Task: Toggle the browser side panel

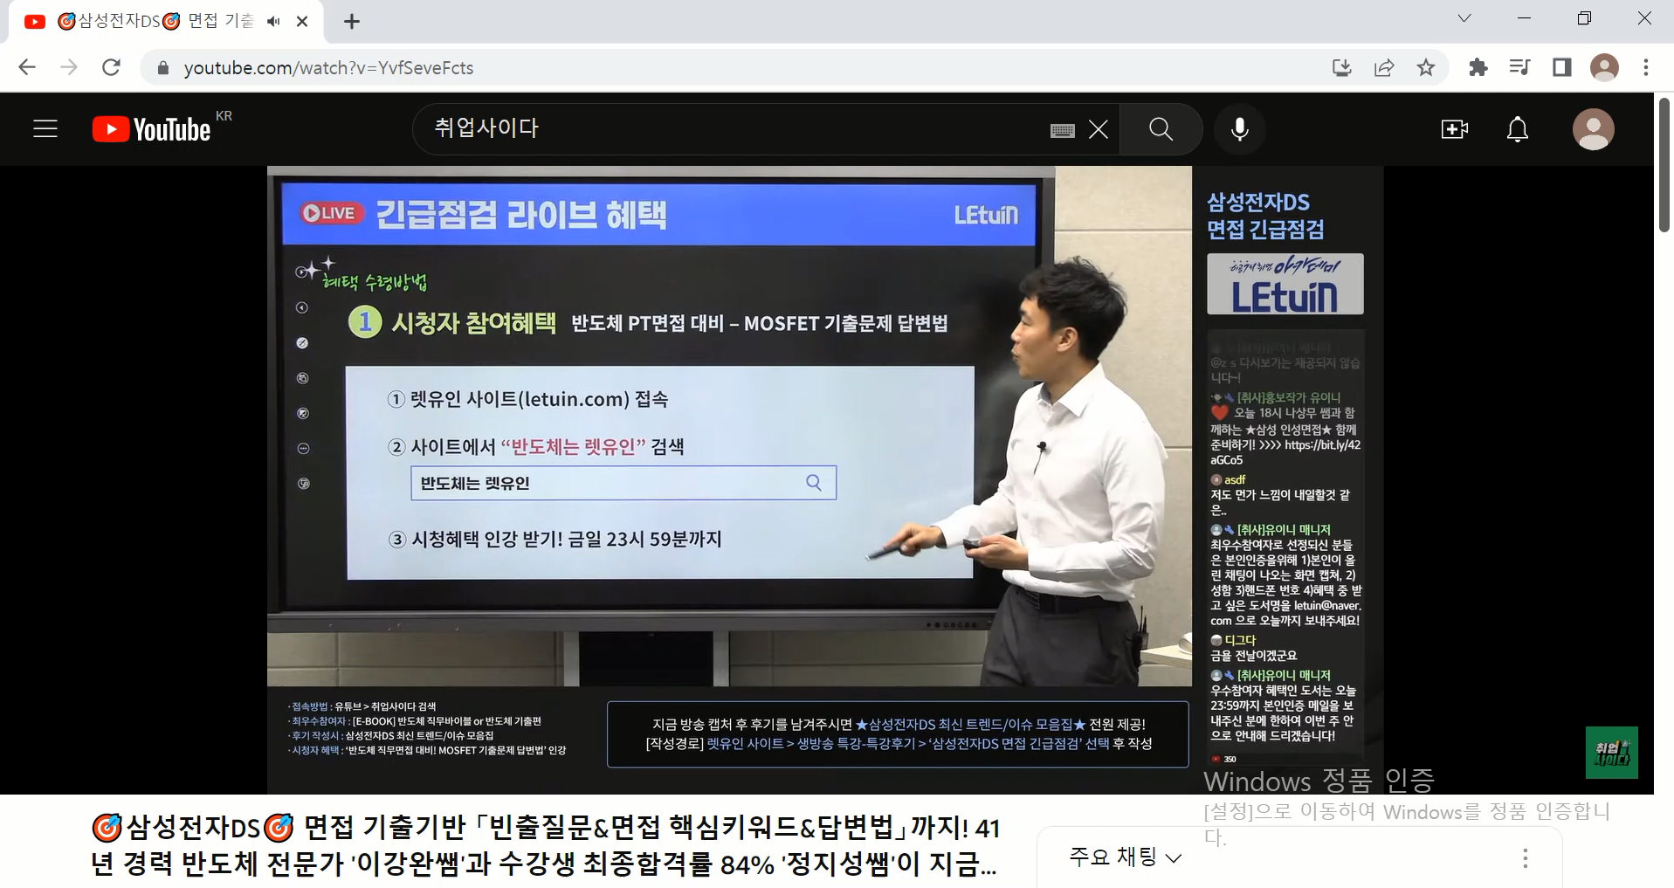Action: 1562,67
